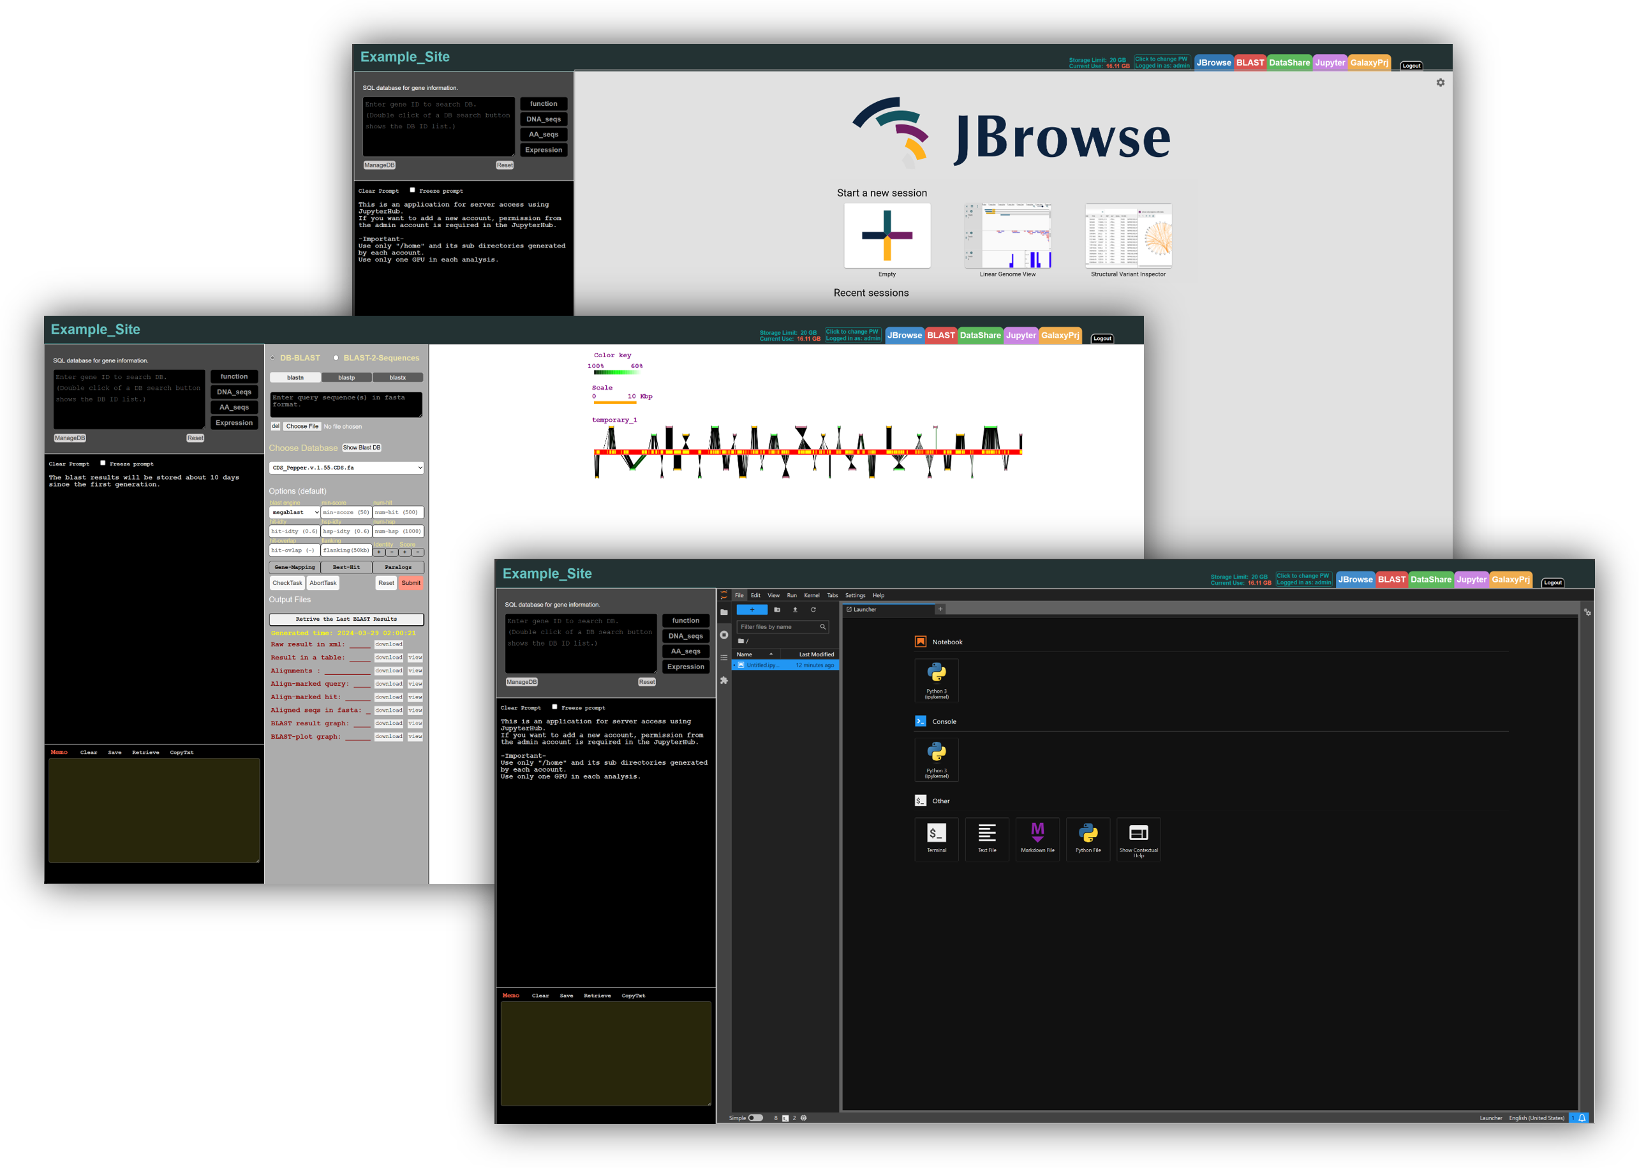This screenshot has width=1639, height=1168.
Task: Switch to the blastp tab
Action: [x=346, y=378]
